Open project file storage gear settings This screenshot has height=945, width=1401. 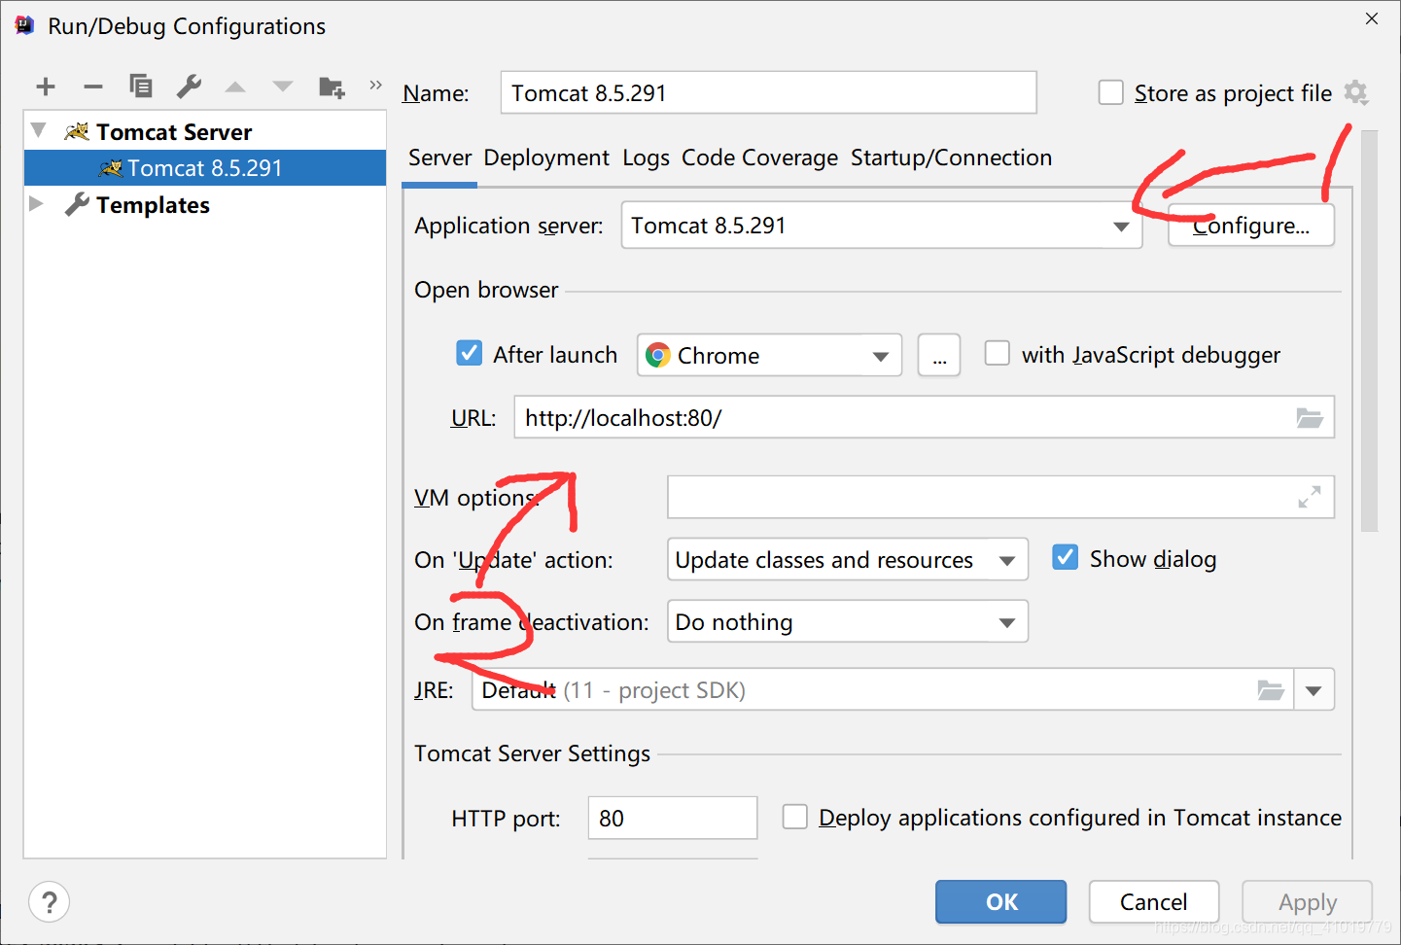click(1356, 92)
